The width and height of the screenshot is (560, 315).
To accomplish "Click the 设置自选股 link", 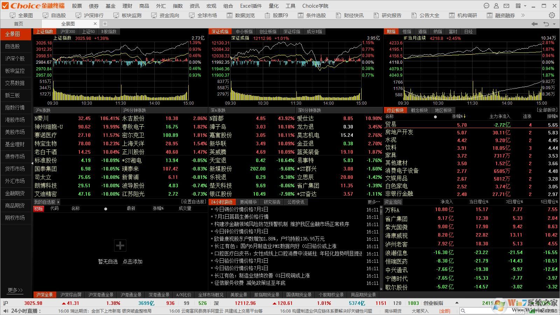I will [x=194, y=202].
